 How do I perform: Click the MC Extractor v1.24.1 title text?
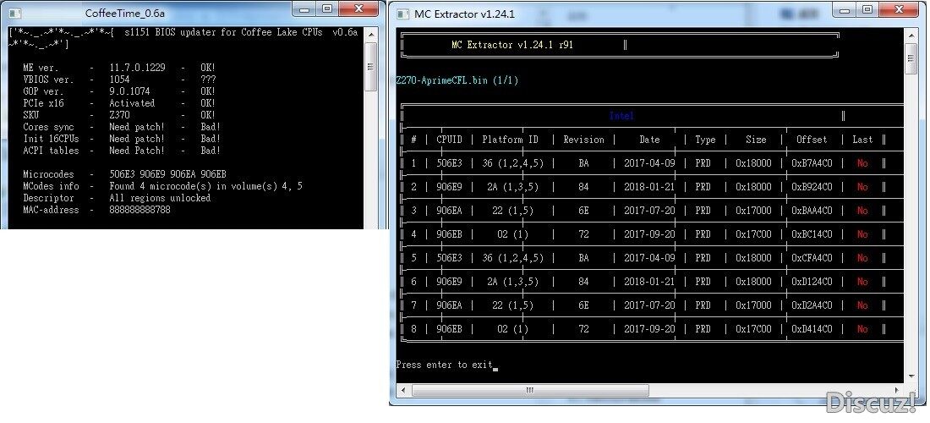tap(464, 14)
